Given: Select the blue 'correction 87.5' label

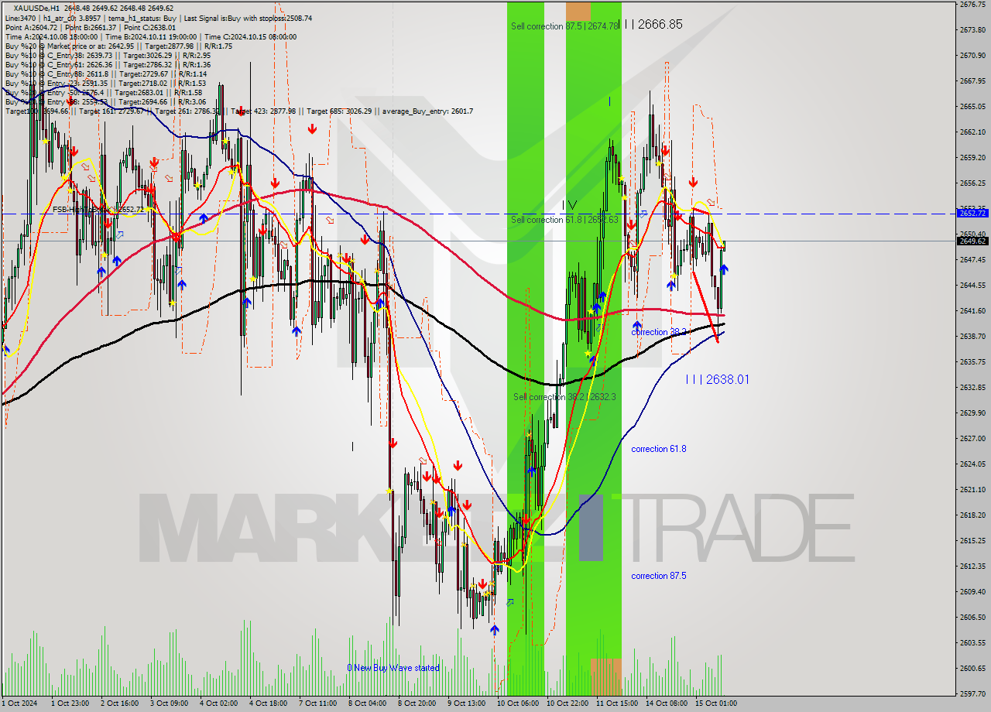Looking at the screenshot, I should click(659, 576).
